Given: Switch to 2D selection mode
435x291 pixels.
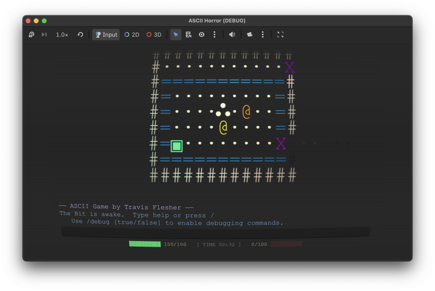Looking at the screenshot, I should [x=132, y=35].
